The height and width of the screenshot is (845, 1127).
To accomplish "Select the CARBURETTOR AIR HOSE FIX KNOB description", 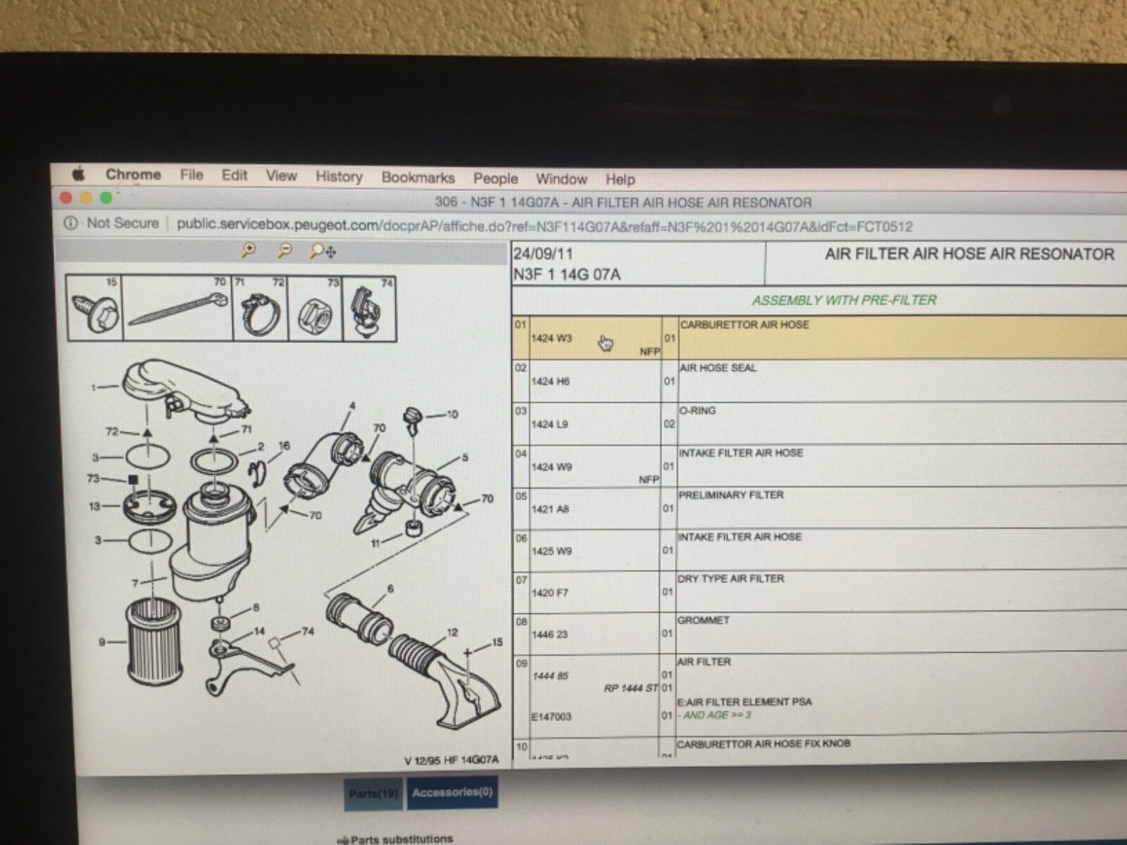I will tap(764, 744).
